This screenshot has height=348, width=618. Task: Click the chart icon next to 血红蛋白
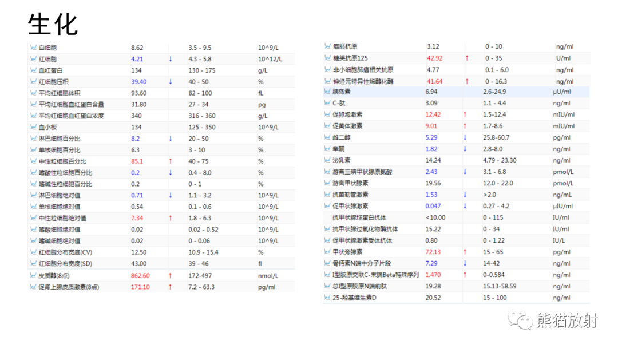pyautogui.click(x=33, y=70)
